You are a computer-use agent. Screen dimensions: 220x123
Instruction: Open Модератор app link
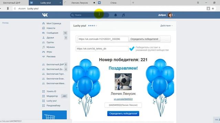pyautogui.click(x=52, y=96)
